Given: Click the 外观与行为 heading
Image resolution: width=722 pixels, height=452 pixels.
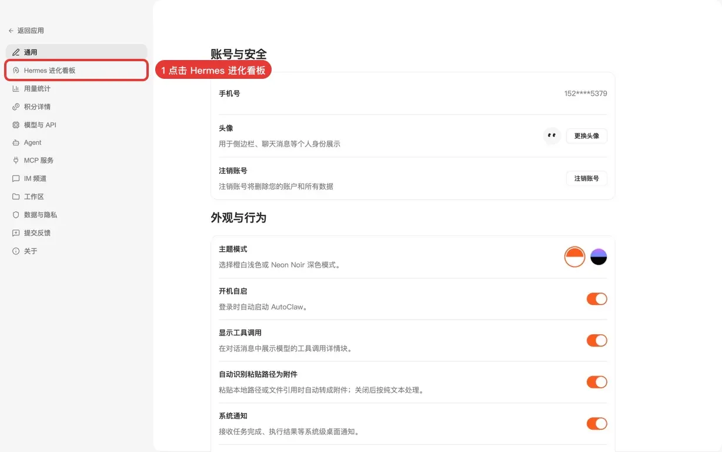Looking at the screenshot, I should coord(239,218).
